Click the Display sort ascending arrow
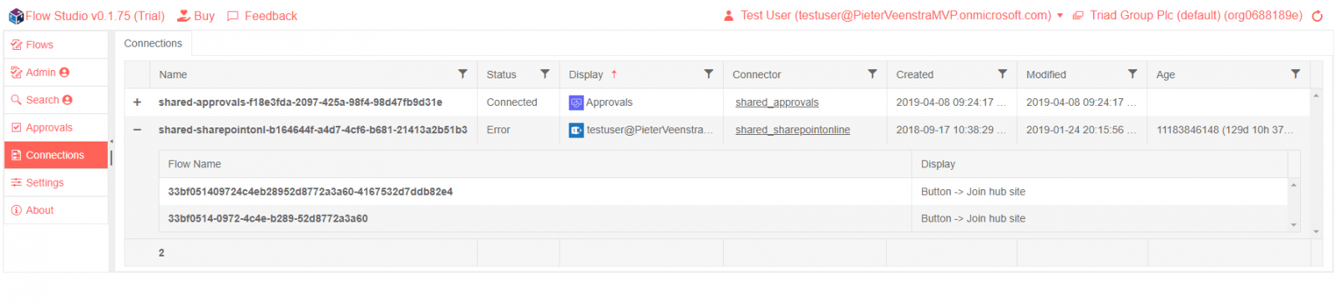The width and height of the screenshot is (1336, 304). click(x=614, y=74)
